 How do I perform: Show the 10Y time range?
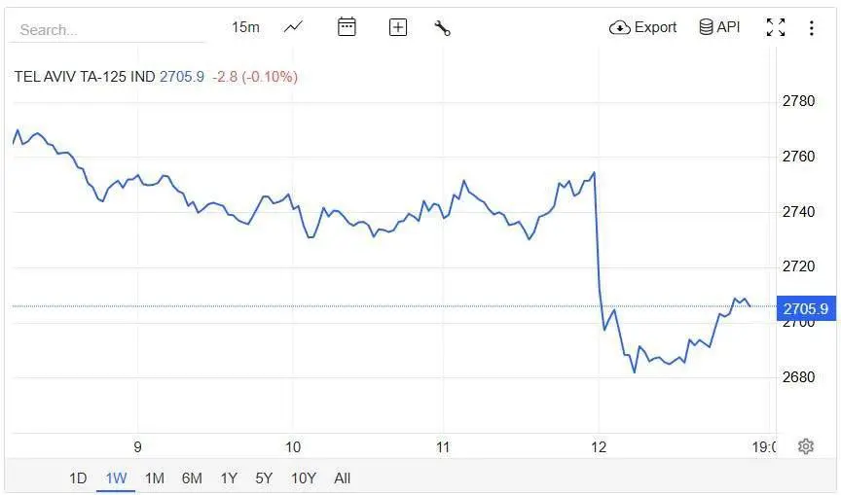point(304,477)
